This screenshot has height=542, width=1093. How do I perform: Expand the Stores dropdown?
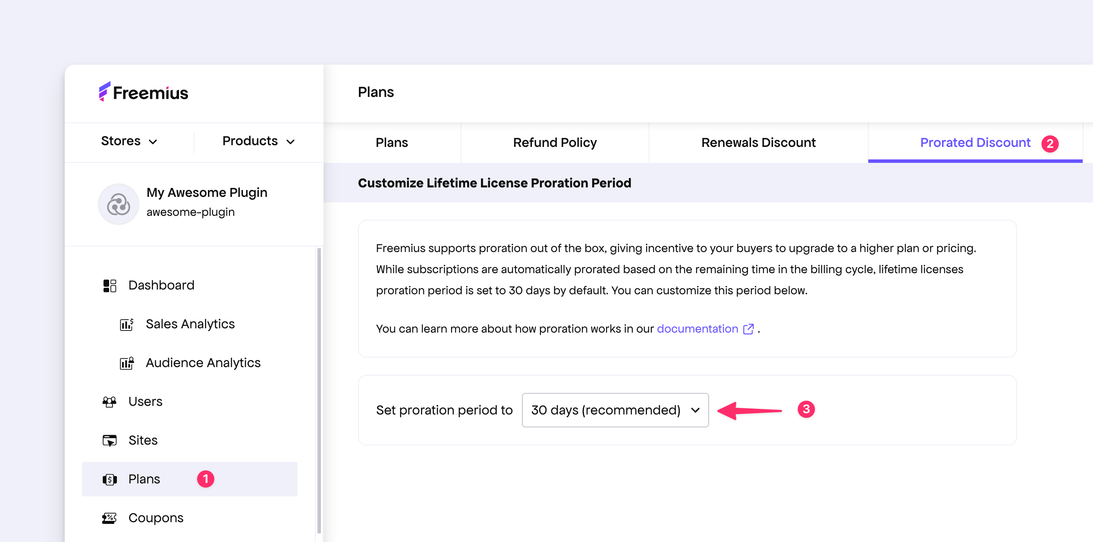[129, 141]
